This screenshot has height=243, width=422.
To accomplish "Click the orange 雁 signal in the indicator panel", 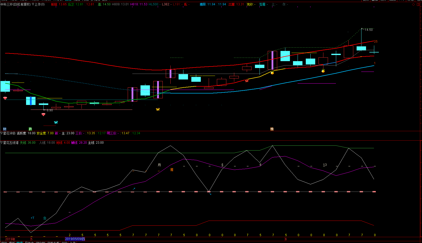I will pyautogui.click(x=172, y=170).
